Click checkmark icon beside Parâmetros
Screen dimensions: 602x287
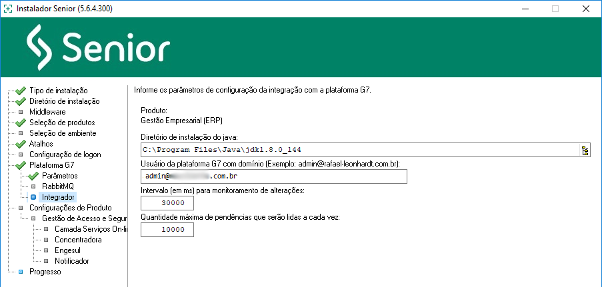click(33, 176)
